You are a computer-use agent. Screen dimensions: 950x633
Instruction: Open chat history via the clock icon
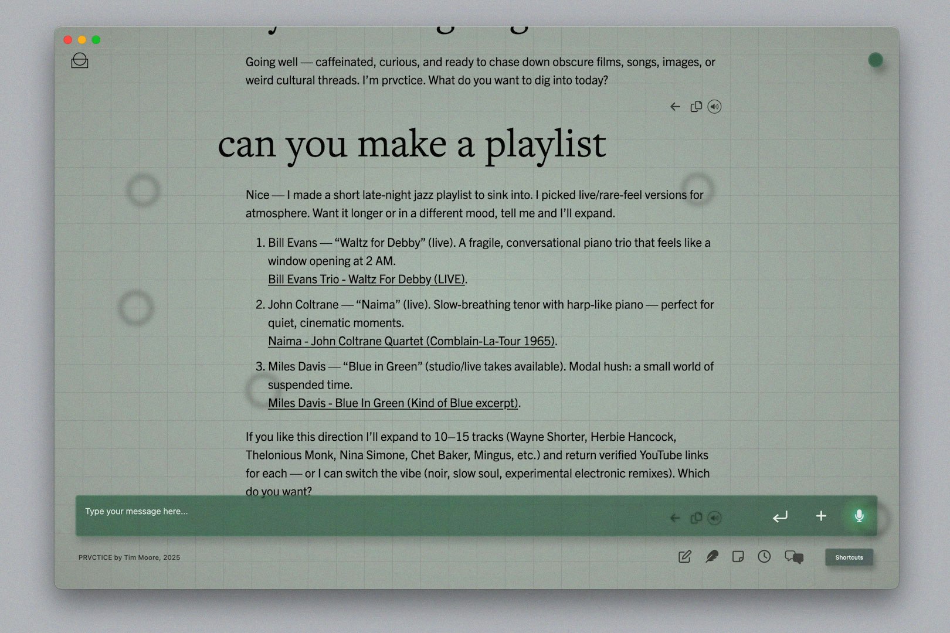(764, 557)
